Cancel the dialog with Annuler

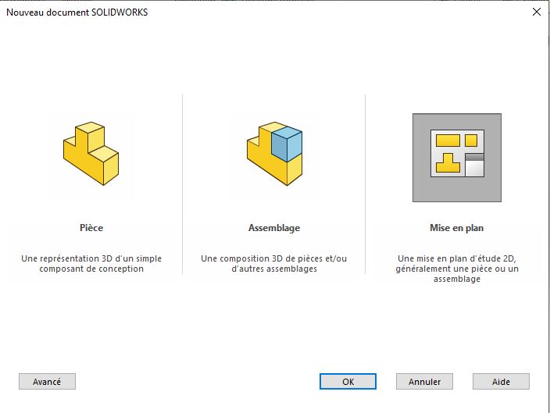pyautogui.click(x=424, y=382)
